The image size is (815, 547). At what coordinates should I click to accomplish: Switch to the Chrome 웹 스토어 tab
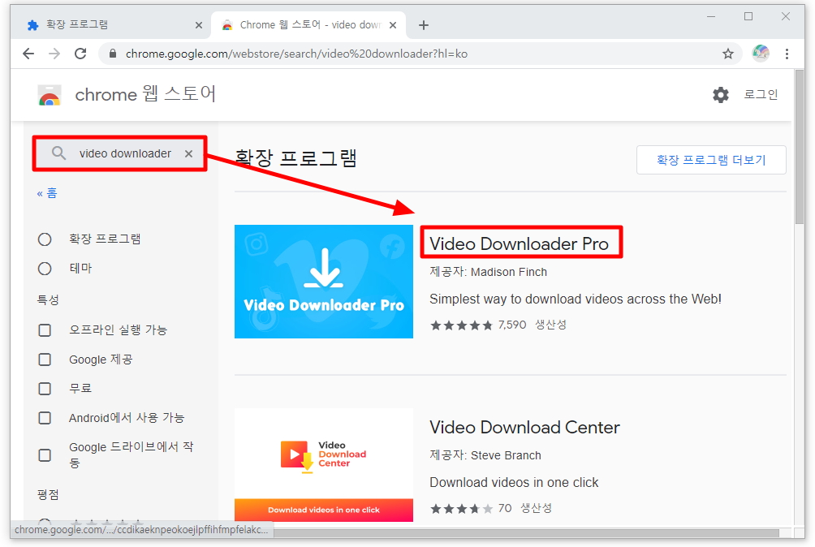point(308,25)
